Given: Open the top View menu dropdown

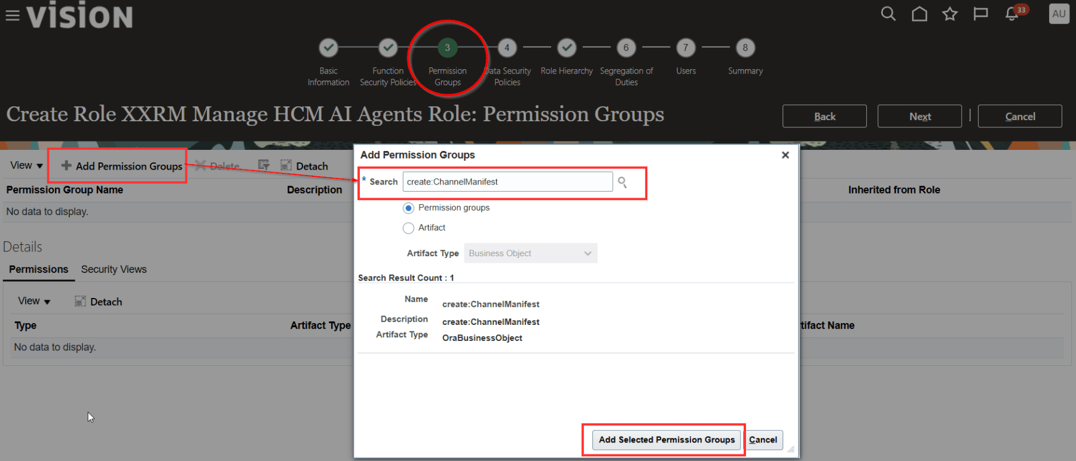Looking at the screenshot, I should pyautogui.click(x=26, y=165).
